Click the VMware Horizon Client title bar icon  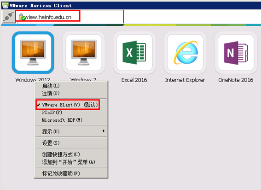[x=5, y=6]
